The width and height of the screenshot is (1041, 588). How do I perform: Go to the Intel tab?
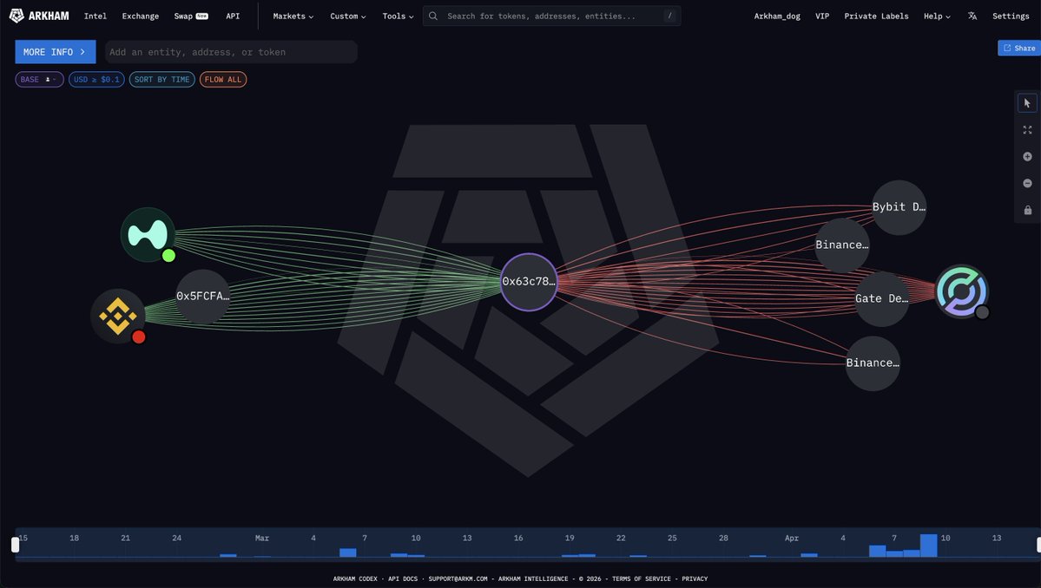point(95,16)
